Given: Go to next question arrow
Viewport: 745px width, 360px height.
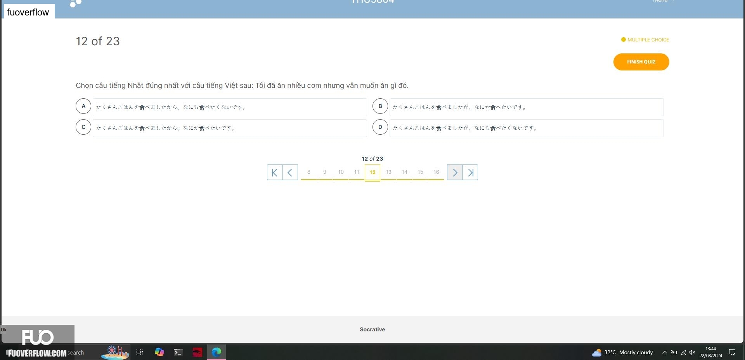Looking at the screenshot, I should [455, 172].
